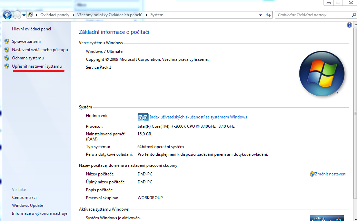Select the Ovládací panely breadcrumb
The width and height of the screenshot is (357, 221).
(x=55, y=15)
